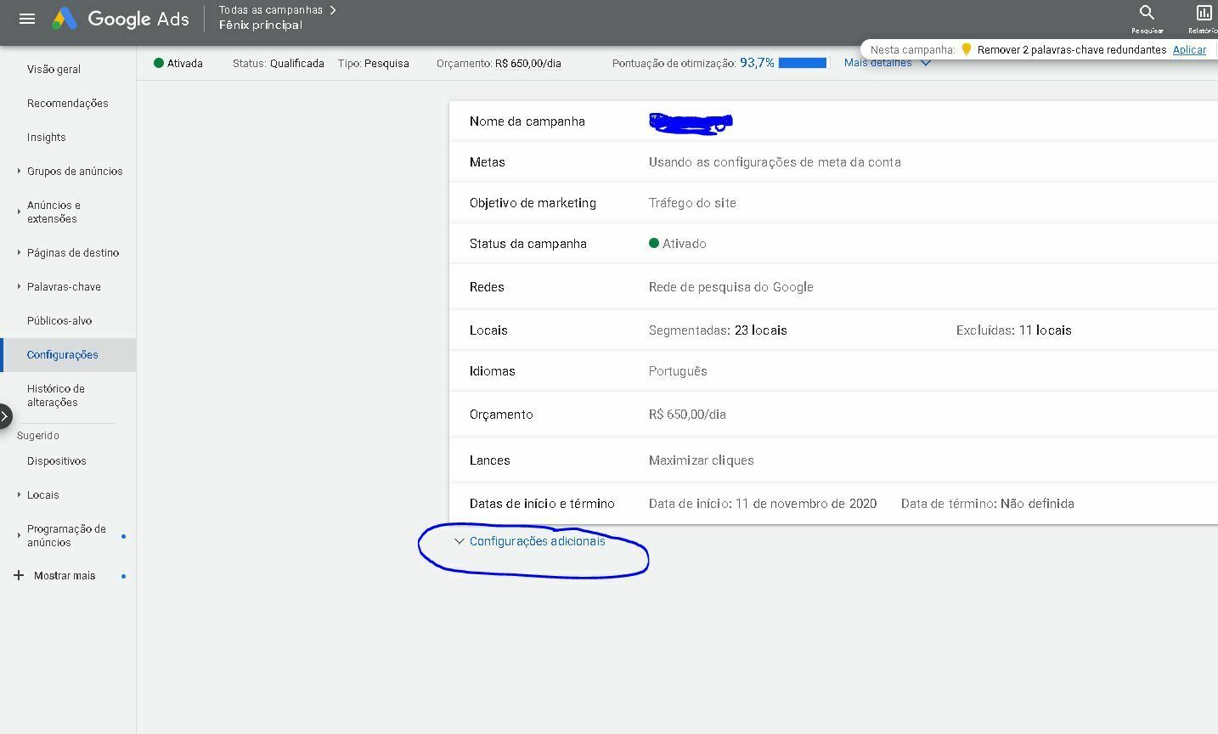
Task: Click Excluídas: 11 locais
Action: [x=1013, y=330]
